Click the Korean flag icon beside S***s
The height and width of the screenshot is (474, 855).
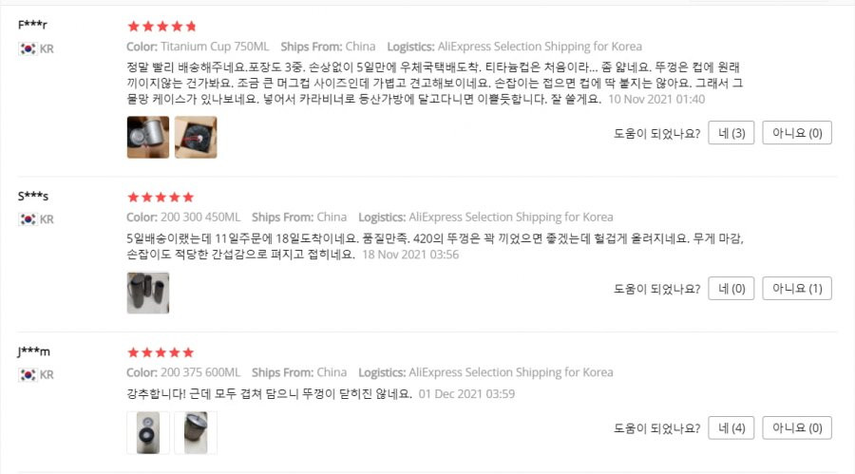tap(28, 219)
